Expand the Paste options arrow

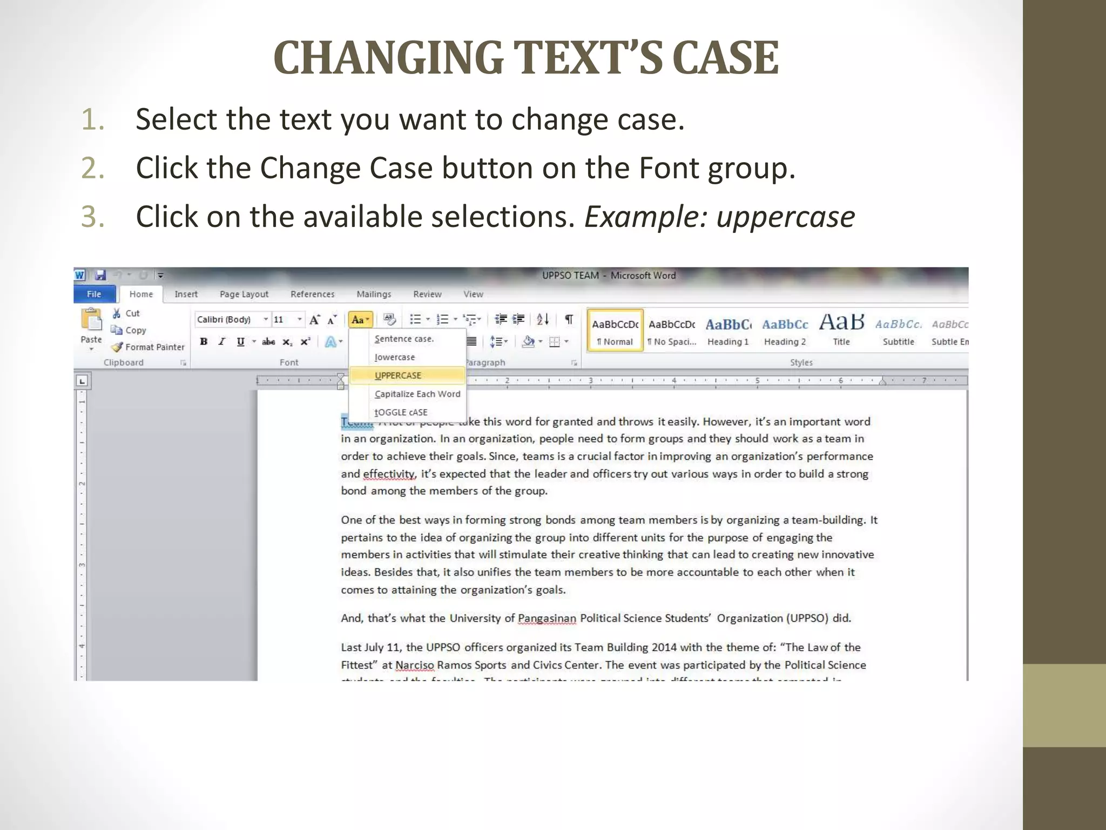[91, 349]
